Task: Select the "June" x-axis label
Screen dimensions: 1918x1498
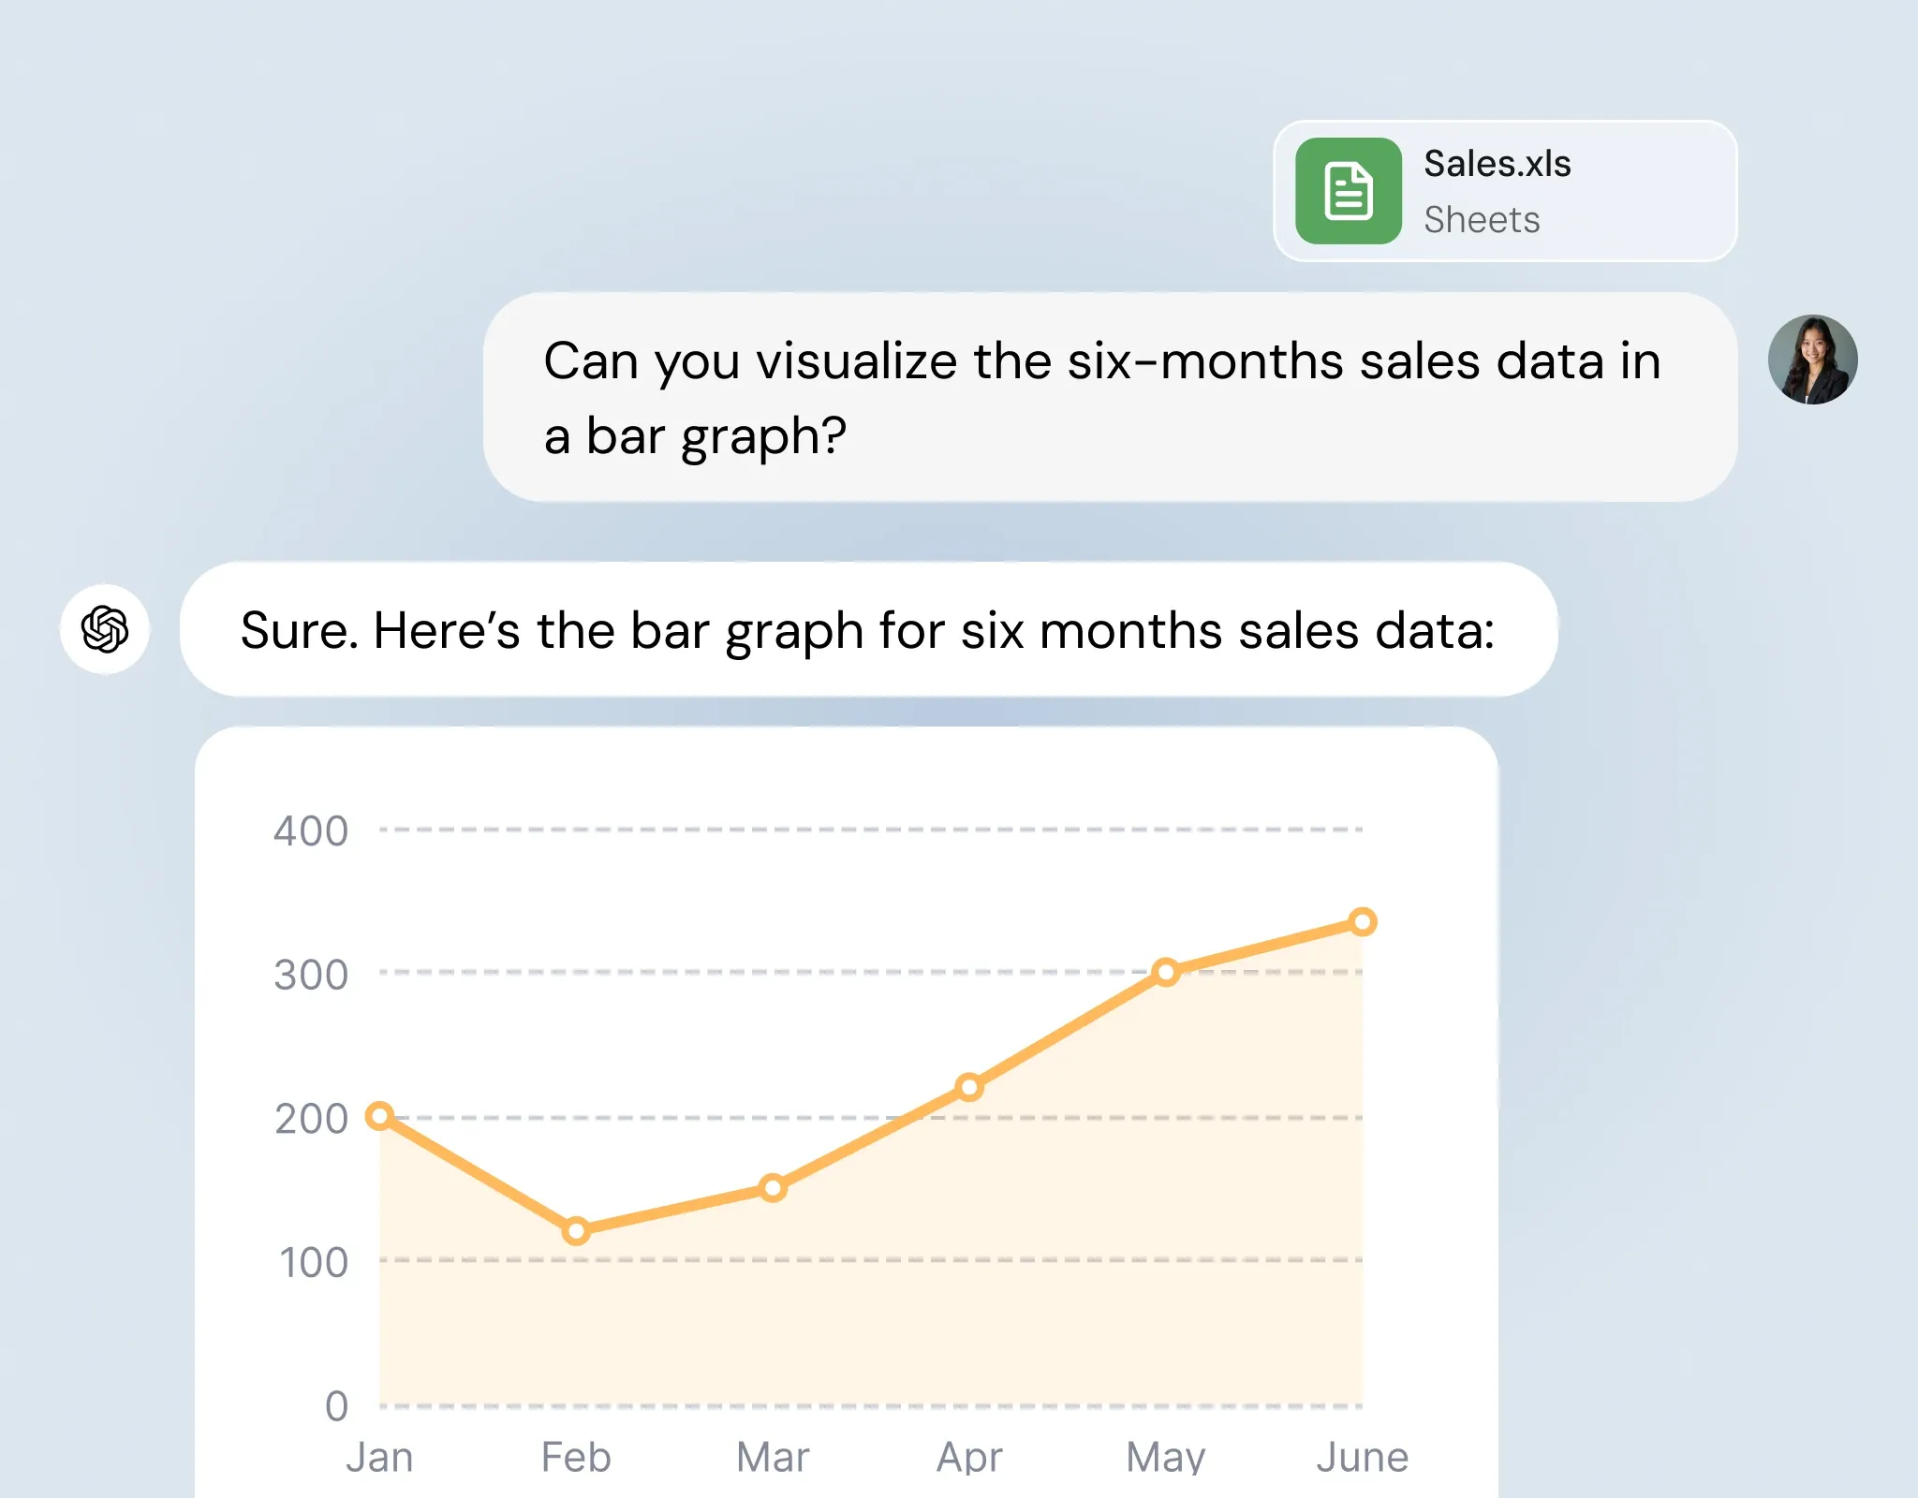Action: [1362, 1458]
